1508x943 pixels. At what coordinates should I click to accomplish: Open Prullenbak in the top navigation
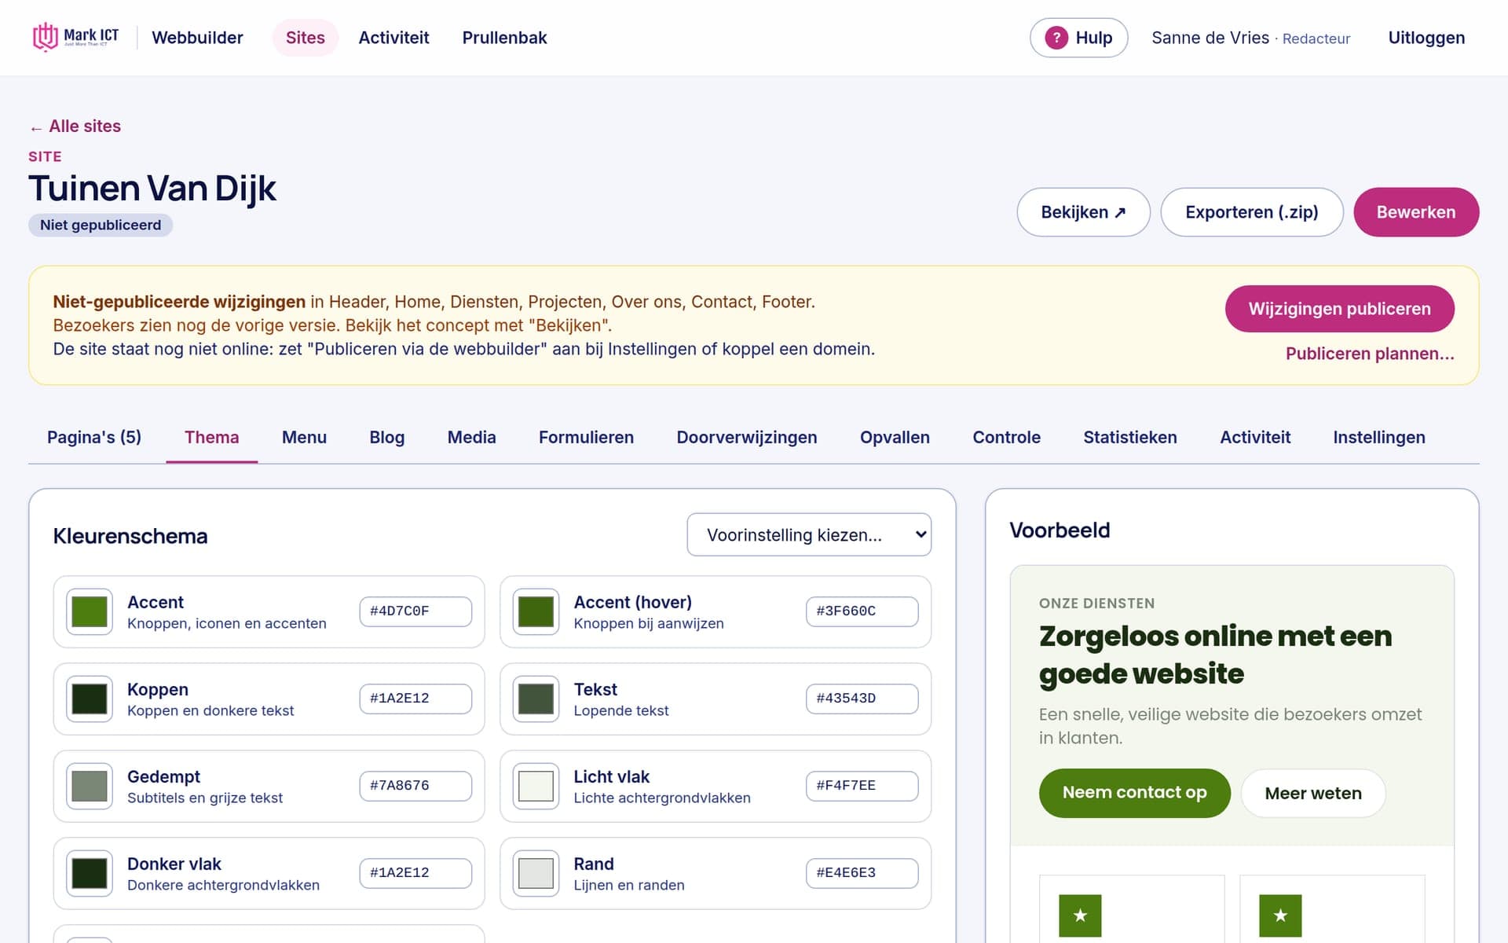click(x=504, y=38)
